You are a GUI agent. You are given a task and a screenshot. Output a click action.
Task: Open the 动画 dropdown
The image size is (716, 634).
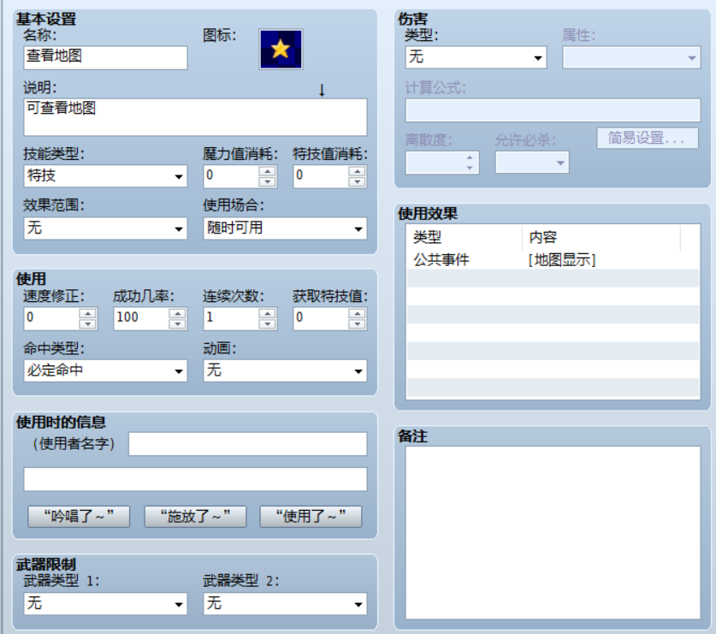pyautogui.click(x=285, y=370)
